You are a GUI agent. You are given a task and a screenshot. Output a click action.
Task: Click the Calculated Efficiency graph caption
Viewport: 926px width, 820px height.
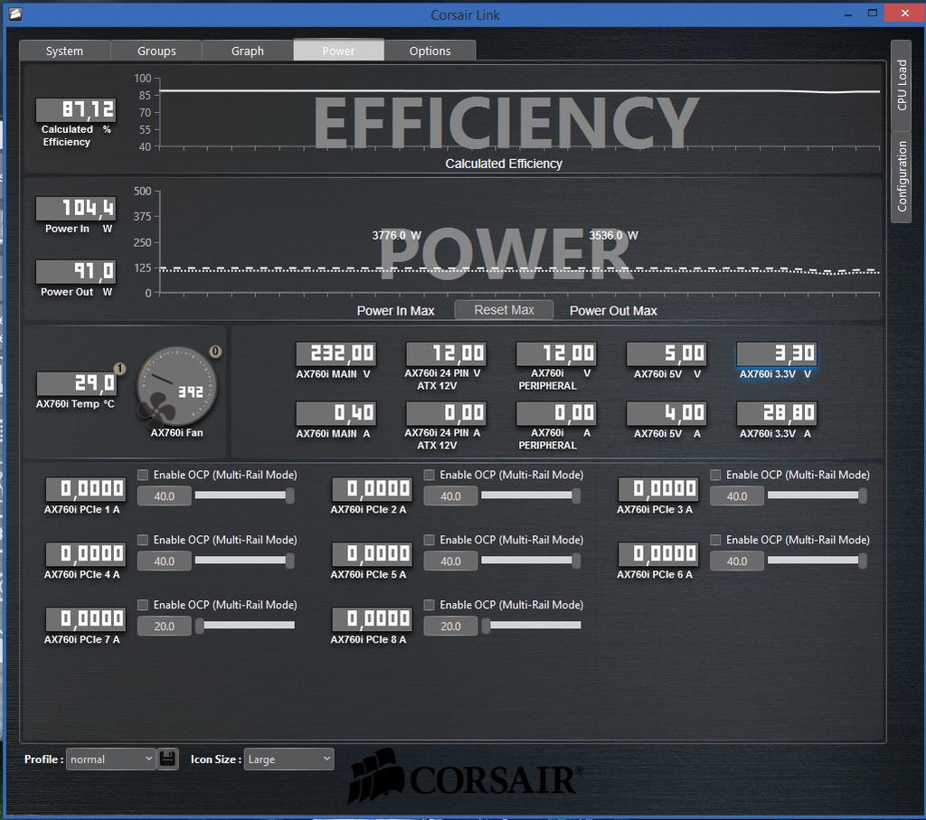click(504, 164)
